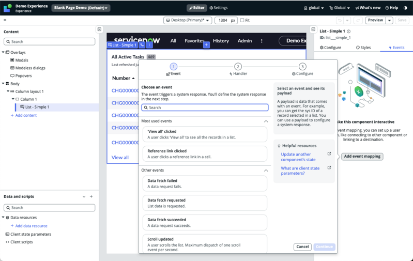This screenshot has height=261, width=413.
Task: Click step 2 Handler circle
Action: 238,67
